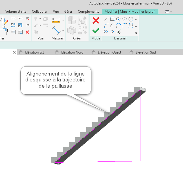Select the Ellipse draw tool

106,32
